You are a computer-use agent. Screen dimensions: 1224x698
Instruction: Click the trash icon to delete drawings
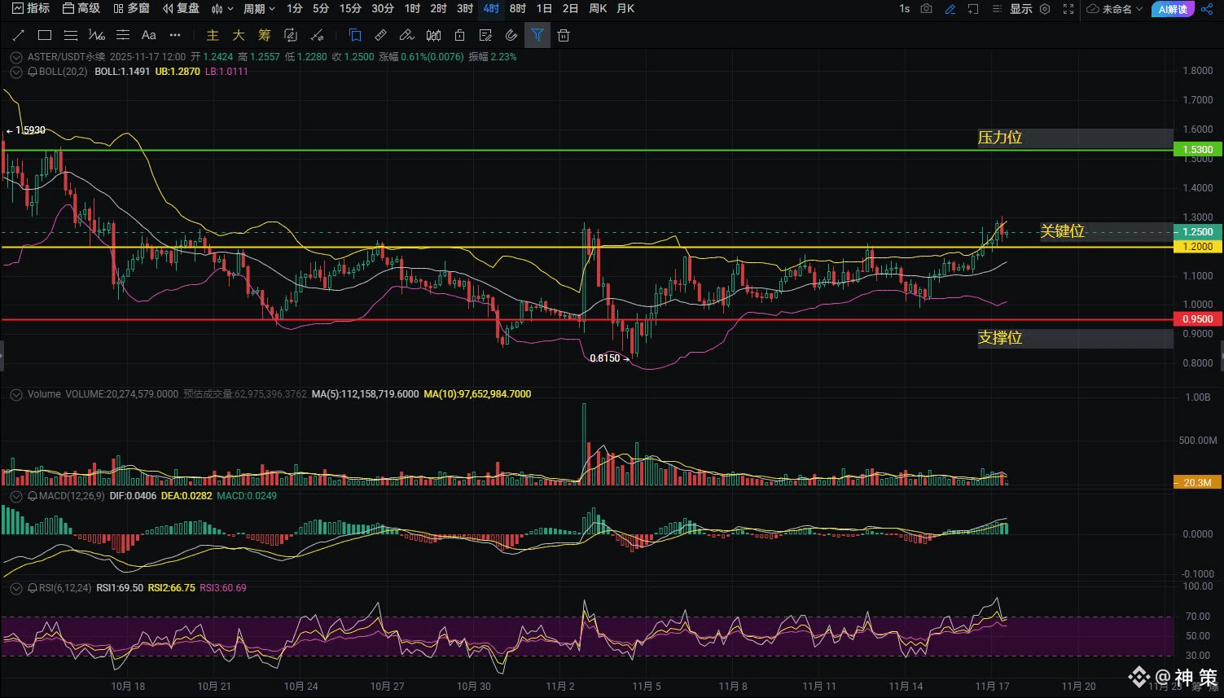[x=564, y=36]
